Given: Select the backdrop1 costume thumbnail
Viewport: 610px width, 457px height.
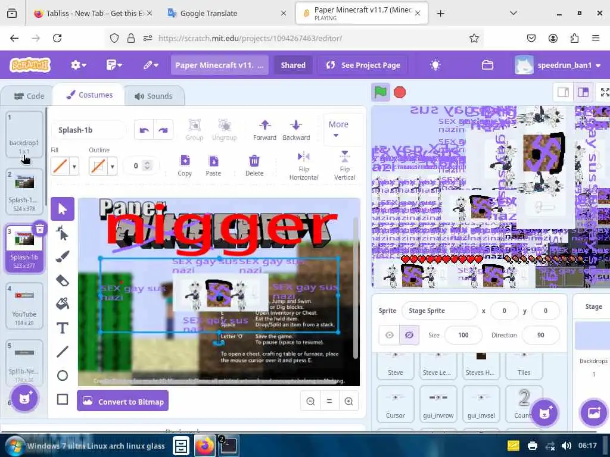Looking at the screenshot, I should (24, 134).
